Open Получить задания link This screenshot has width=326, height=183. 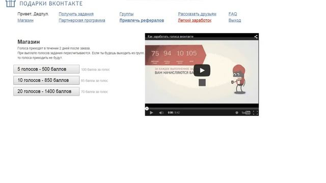tap(76, 14)
